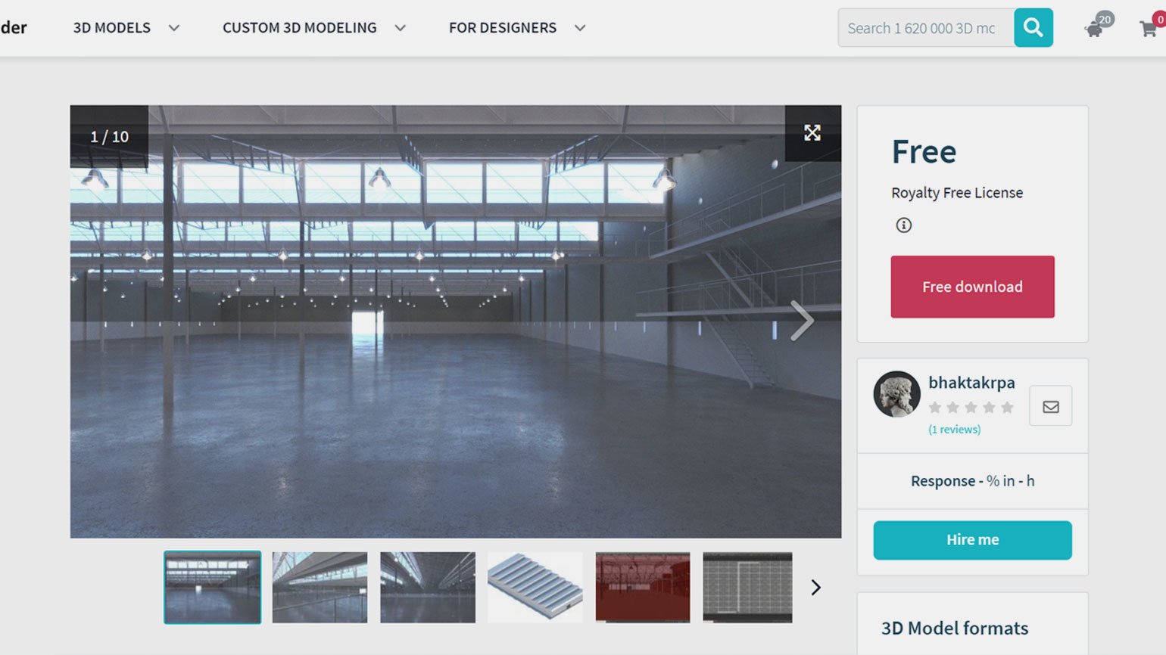Image resolution: width=1166 pixels, height=655 pixels.
Task: Advance the thumbnail strip with the arrow
Action: pos(815,588)
